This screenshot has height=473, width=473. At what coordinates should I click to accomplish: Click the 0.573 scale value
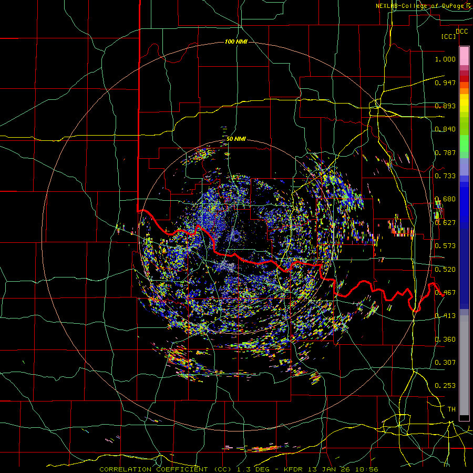(445, 246)
